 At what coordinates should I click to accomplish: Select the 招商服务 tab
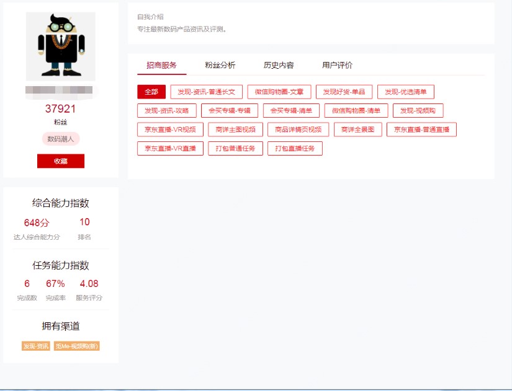[161, 65]
